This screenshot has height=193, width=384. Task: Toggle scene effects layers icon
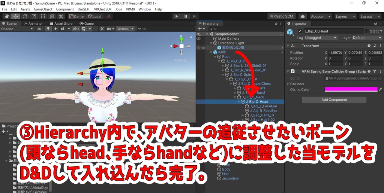coord(63,29)
